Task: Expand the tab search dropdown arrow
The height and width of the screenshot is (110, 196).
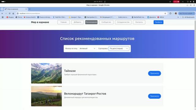Action: tap(2, 9)
